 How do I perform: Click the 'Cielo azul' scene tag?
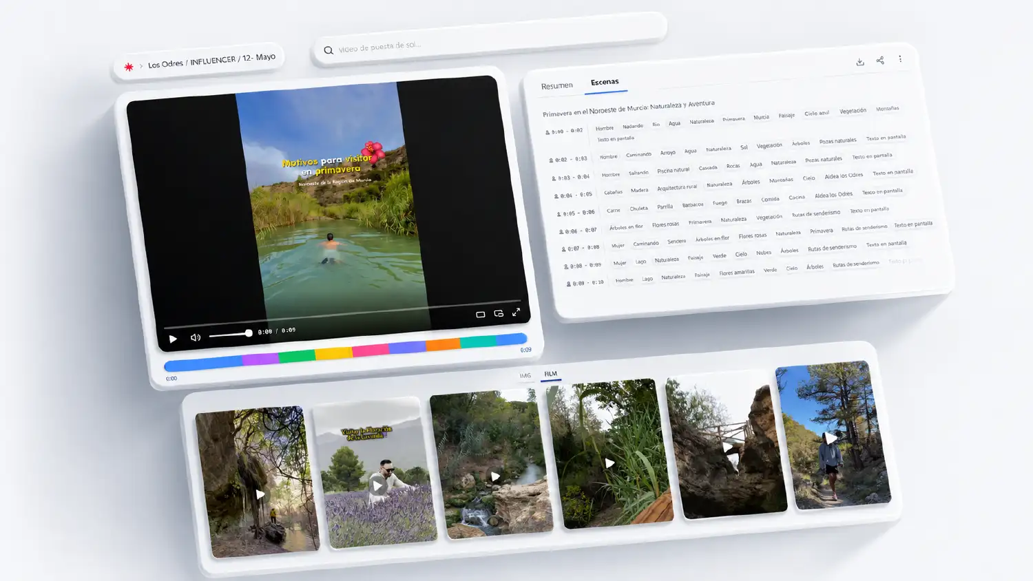point(817,113)
